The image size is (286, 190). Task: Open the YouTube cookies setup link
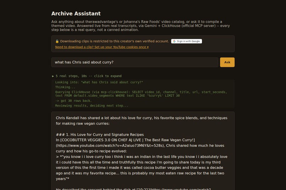click(x=102, y=47)
